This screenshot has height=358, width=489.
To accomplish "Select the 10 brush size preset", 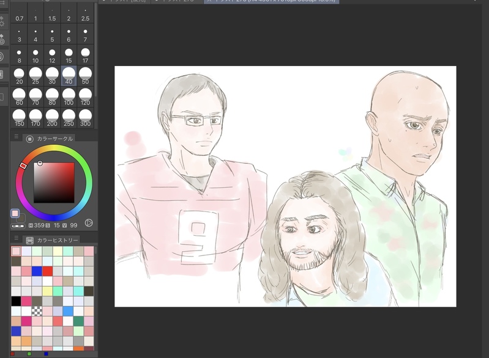I will pyautogui.click(x=35, y=55).
